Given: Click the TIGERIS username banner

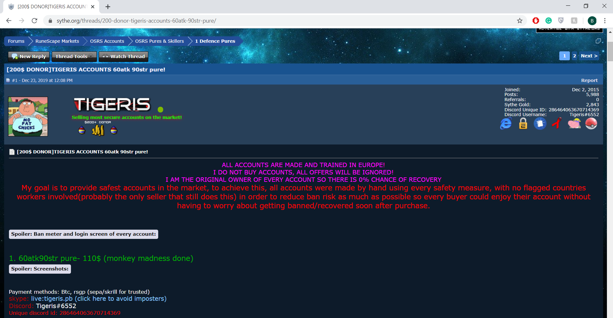Looking at the screenshot, I should click(112, 104).
